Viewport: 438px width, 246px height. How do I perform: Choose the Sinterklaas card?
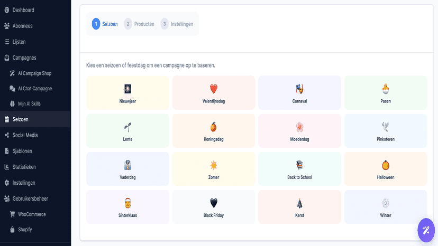coord(127,207)
